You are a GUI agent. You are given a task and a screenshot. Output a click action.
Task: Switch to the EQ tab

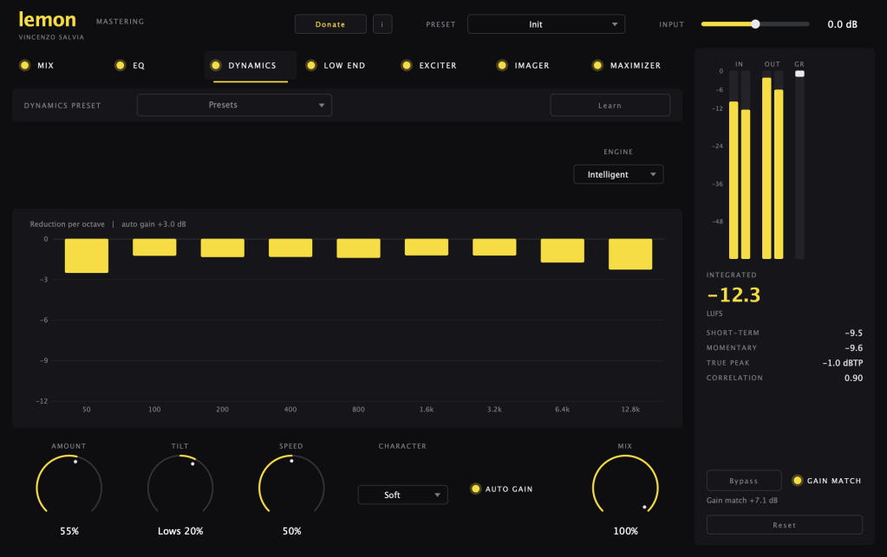(x=139, y=66)
